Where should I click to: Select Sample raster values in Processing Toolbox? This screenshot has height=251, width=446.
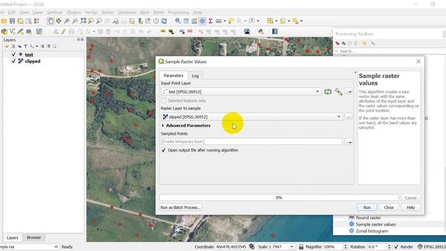click(x=376, y=225)
